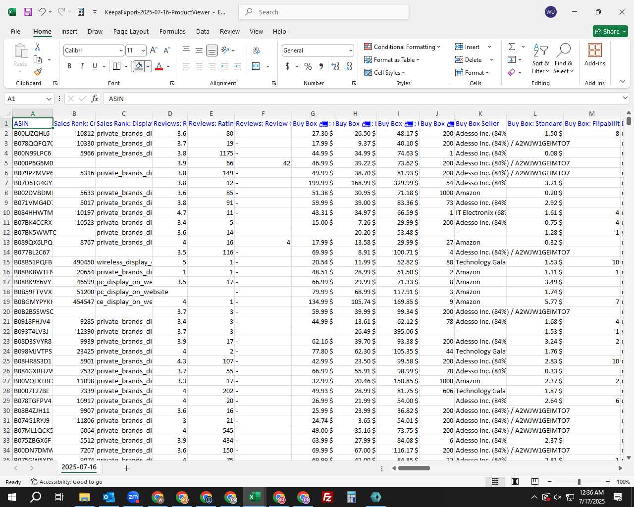Click the Format Painter brush icon
Image resolution: width=634 pixels, height=507 pixels.
[x=38, y=72]
